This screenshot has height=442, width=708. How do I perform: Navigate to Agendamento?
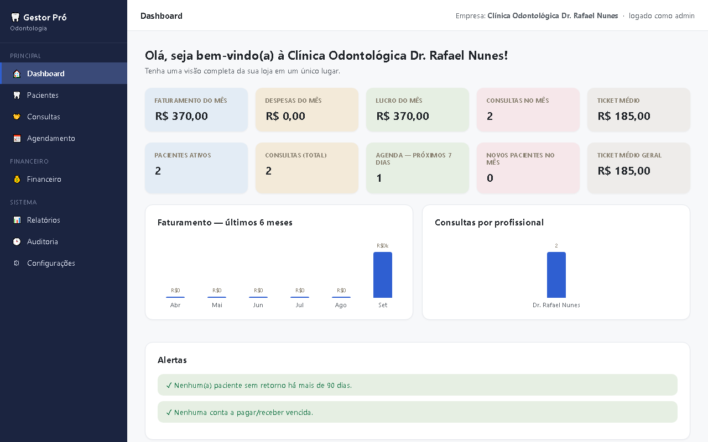[64, 138]
